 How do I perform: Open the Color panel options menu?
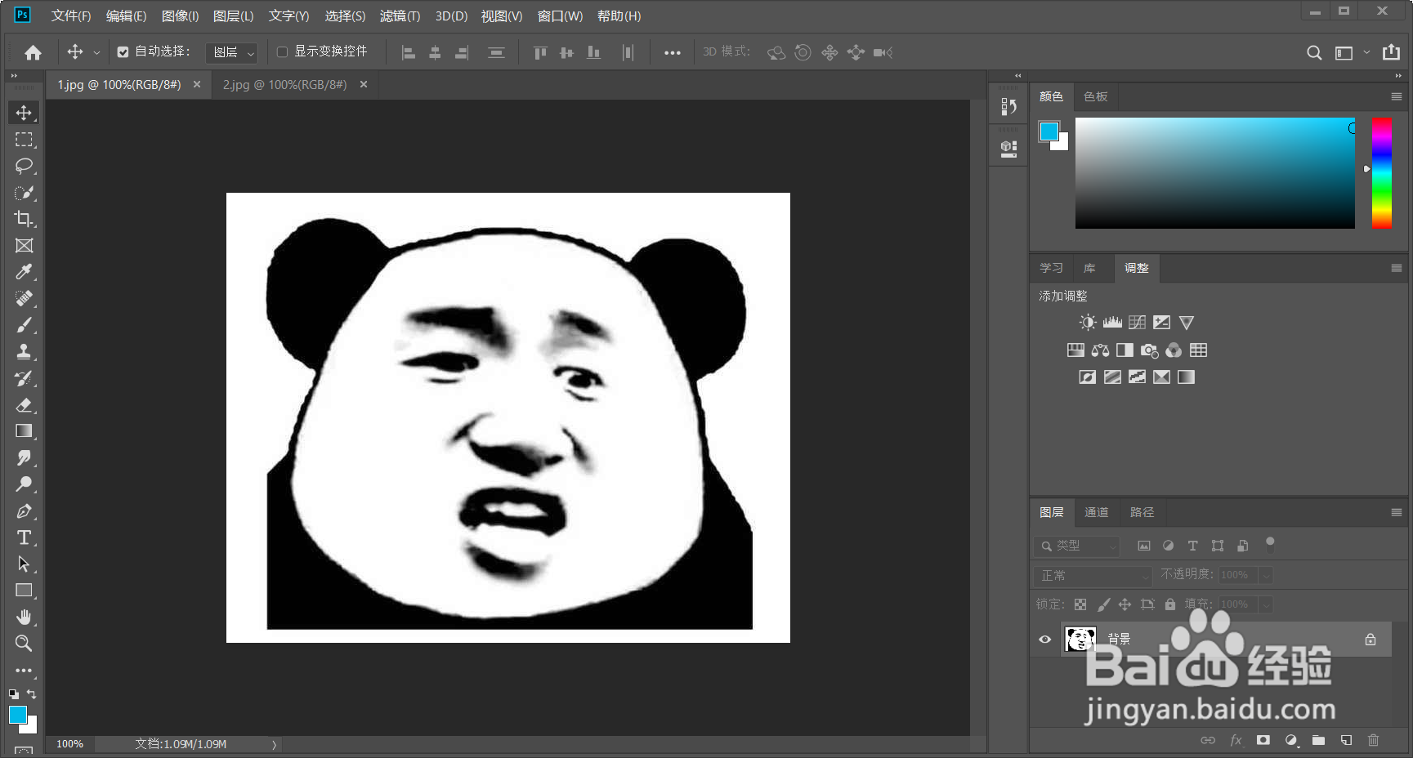click(1397, 96)
